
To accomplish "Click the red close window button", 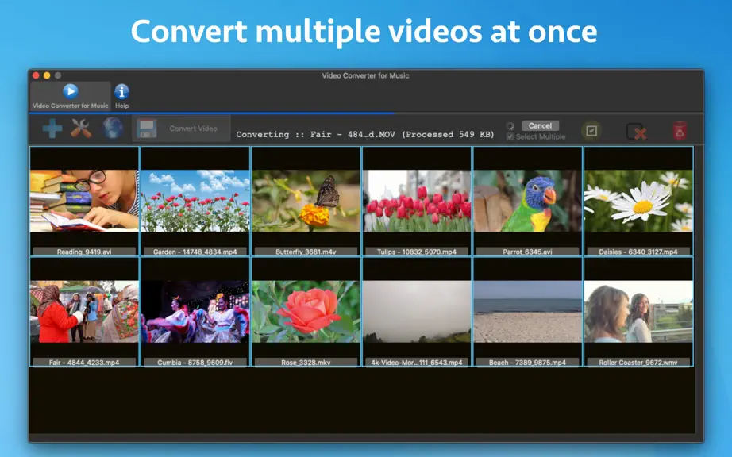I will (x=36, y=75).
